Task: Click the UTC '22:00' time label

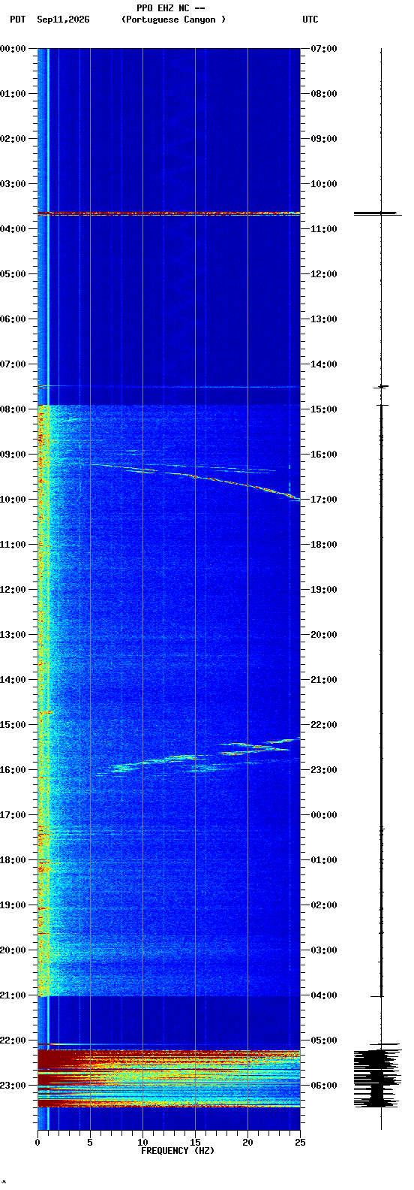Action: [324, 725]
